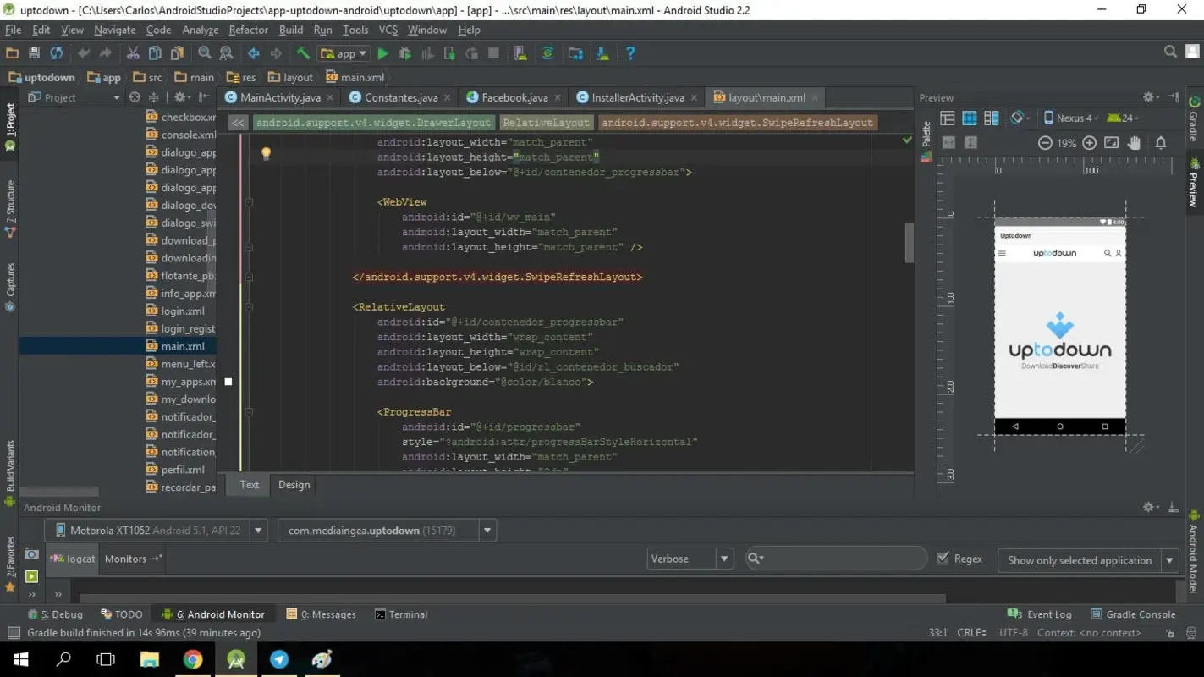The height and width of the screenshot is (677, 1204).
Task: Run the app with the green Run button
Action: [382, 52]
